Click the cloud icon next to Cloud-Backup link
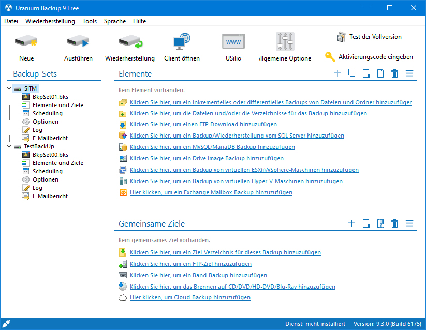Viewport: 426px width, 330px height. pos(123,298)
